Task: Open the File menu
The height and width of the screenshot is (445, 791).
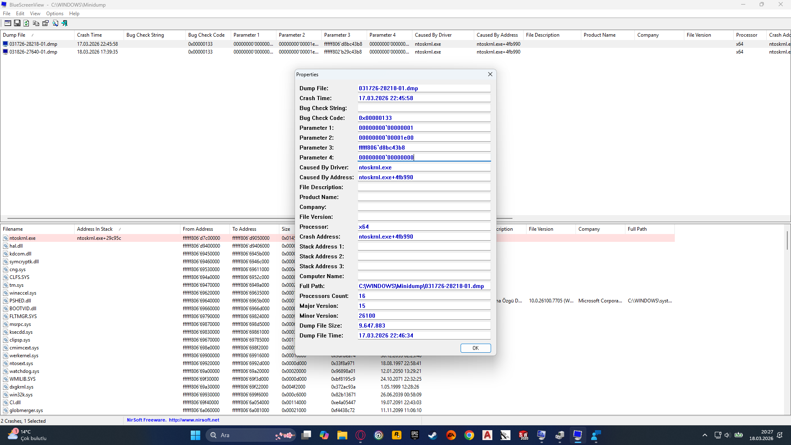Action: pos(7,14)
